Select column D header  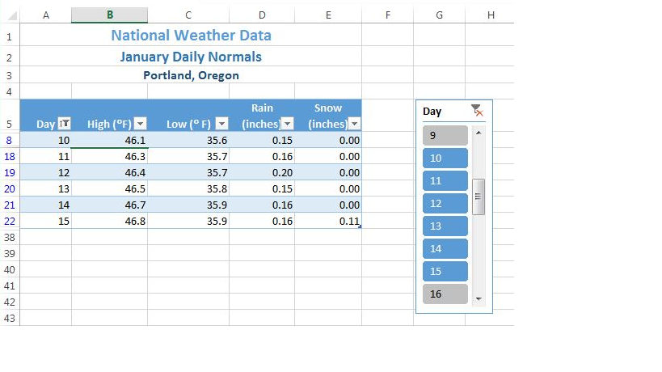[x=262, y=15]
